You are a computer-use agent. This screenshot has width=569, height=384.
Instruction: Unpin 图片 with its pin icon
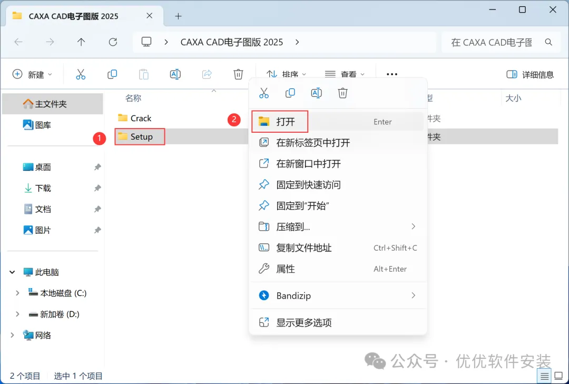click(x=97, y=230)
